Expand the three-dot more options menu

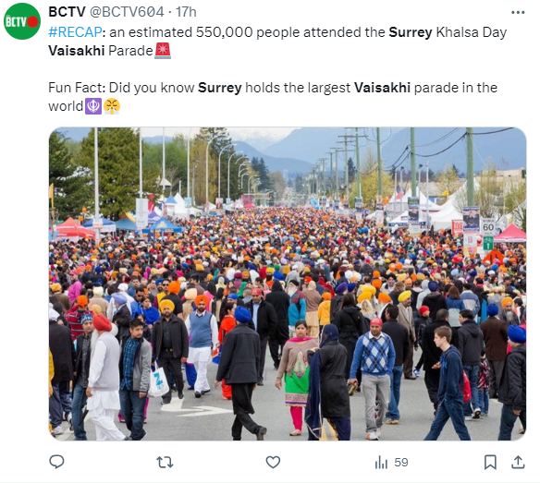(x=518, y=13)
